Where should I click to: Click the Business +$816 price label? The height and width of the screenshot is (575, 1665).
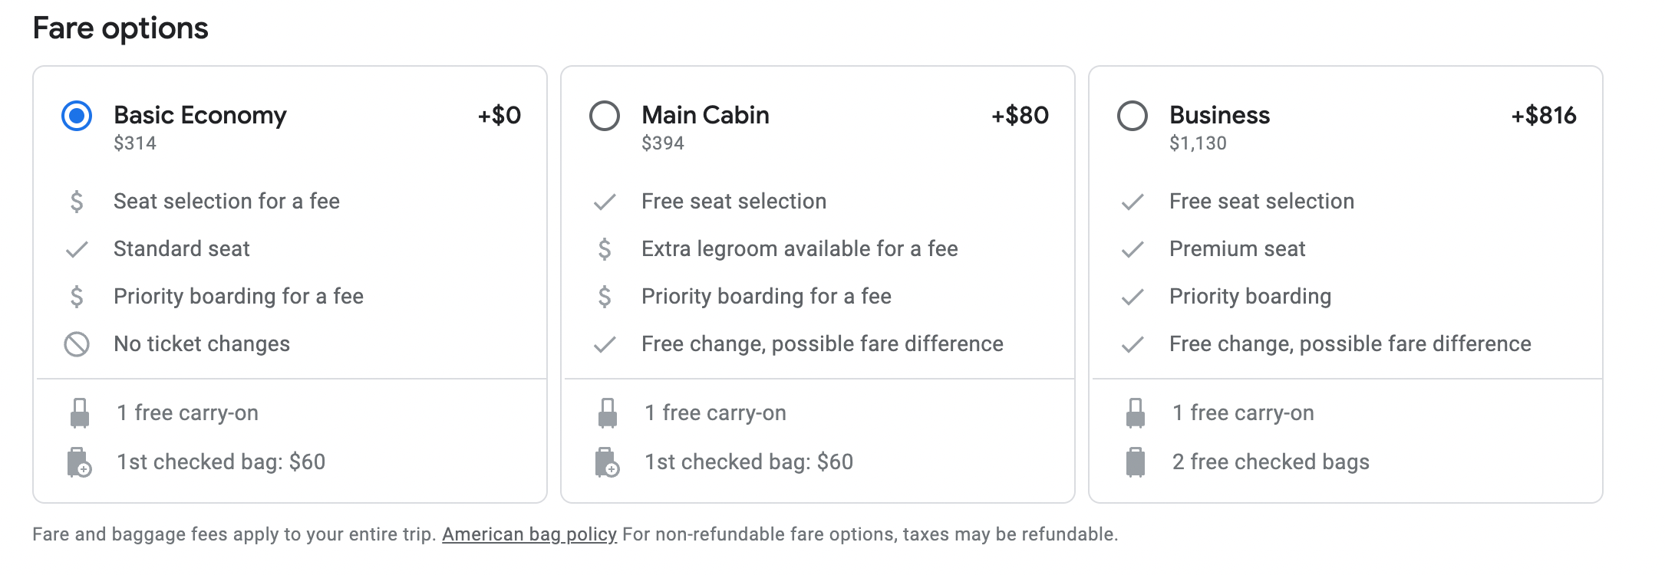tap(1543, 116)
